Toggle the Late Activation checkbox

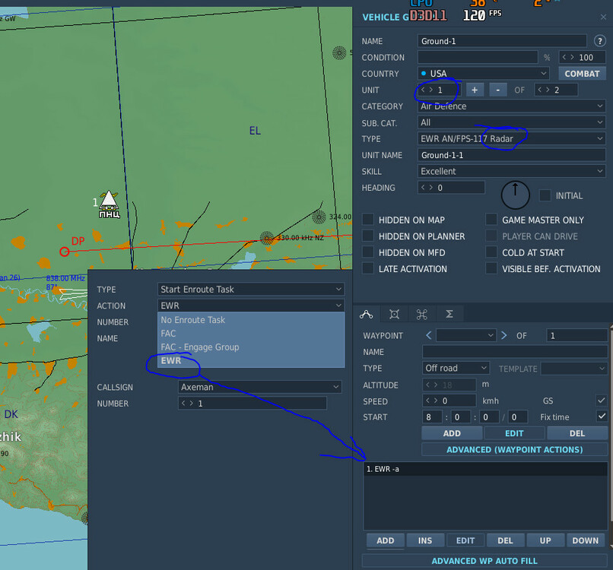point(368,269)
